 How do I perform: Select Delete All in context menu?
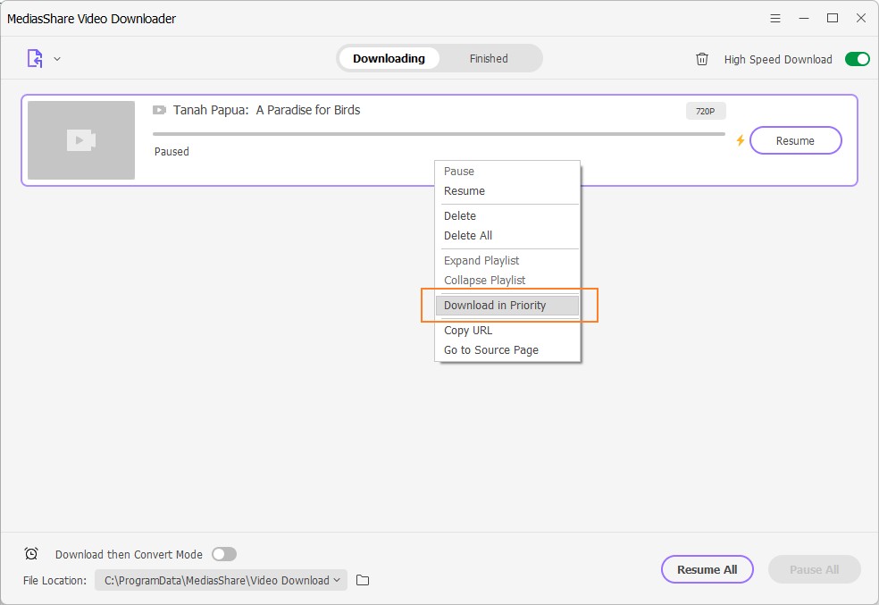point(468,236)
